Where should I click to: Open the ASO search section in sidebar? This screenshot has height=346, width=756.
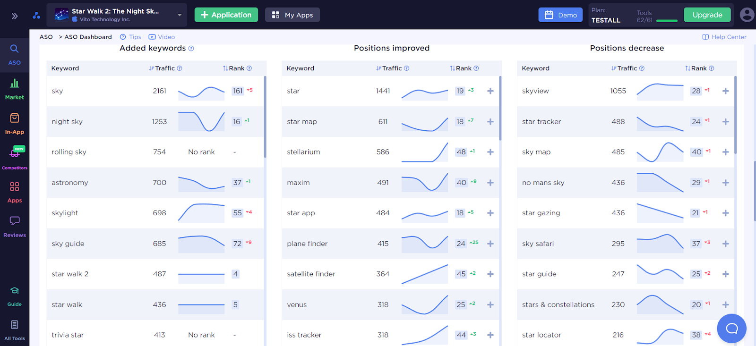click(x=15, y=55)
